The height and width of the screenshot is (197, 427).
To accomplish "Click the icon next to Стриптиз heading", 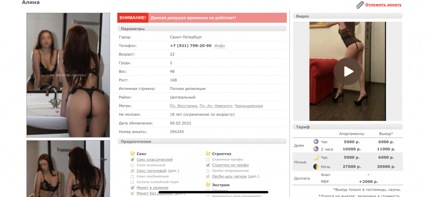I will click(x=208, y=154).
